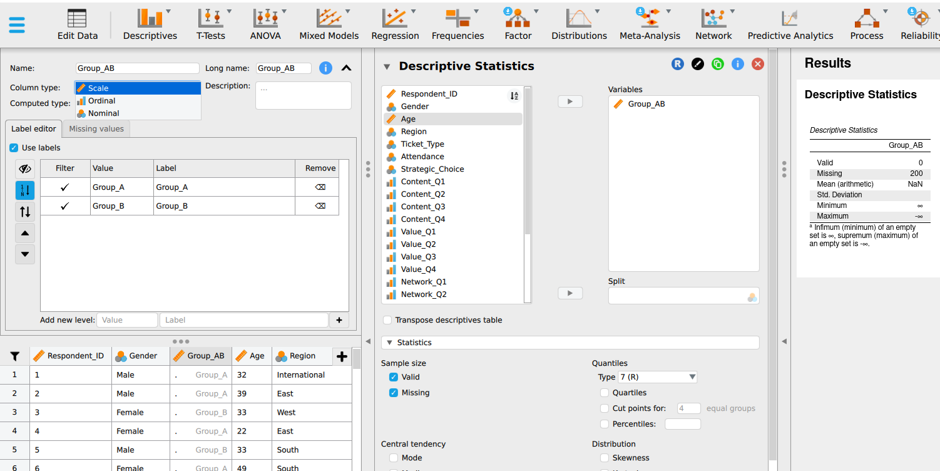Toggle the Use labels checkbox

[14, 148]
